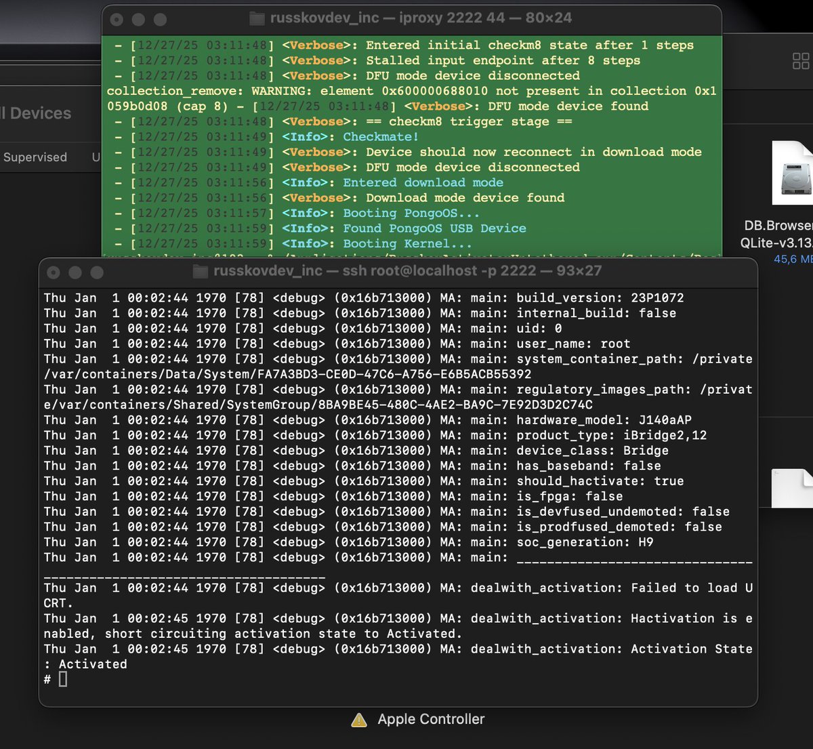Minimize the ssh terminal with its yellow button
The width and height of the screenshot is (813, 749).
tap(75, 272)
